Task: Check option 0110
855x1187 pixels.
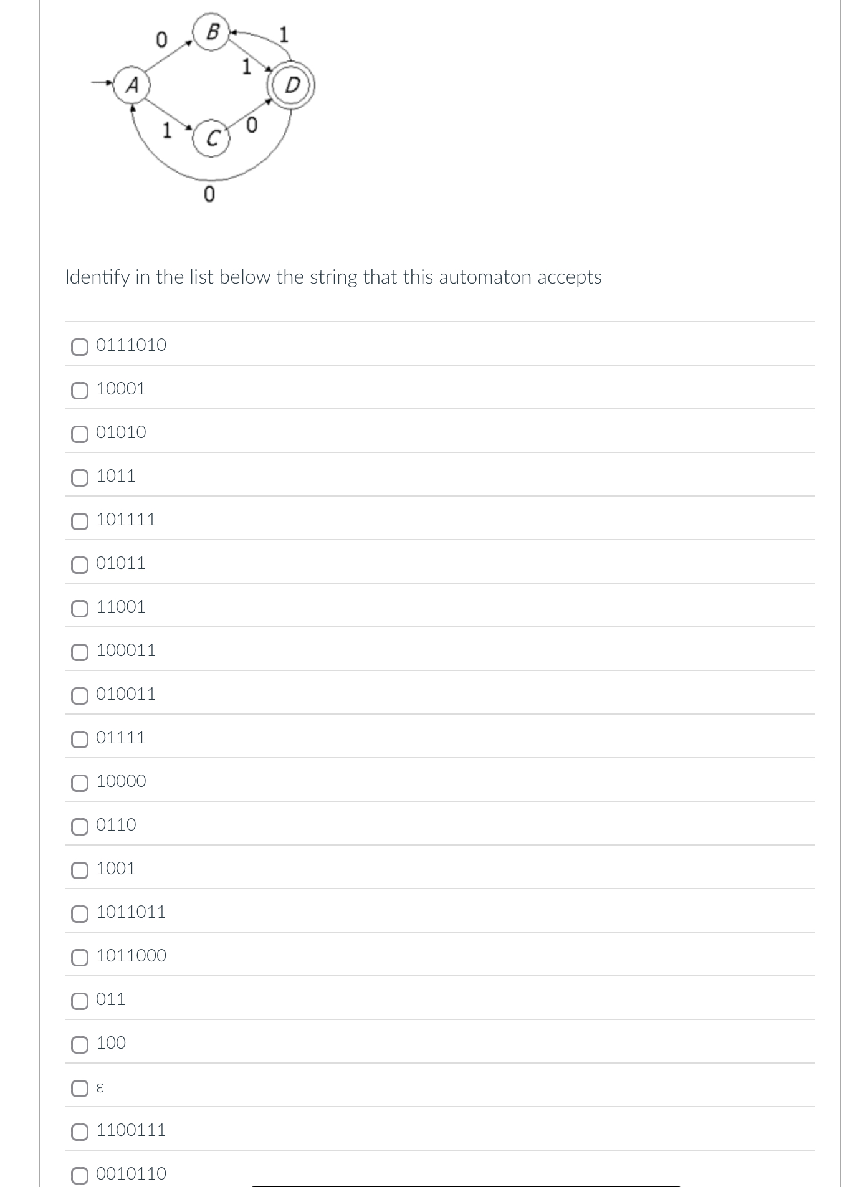Action: click(79, 827)
